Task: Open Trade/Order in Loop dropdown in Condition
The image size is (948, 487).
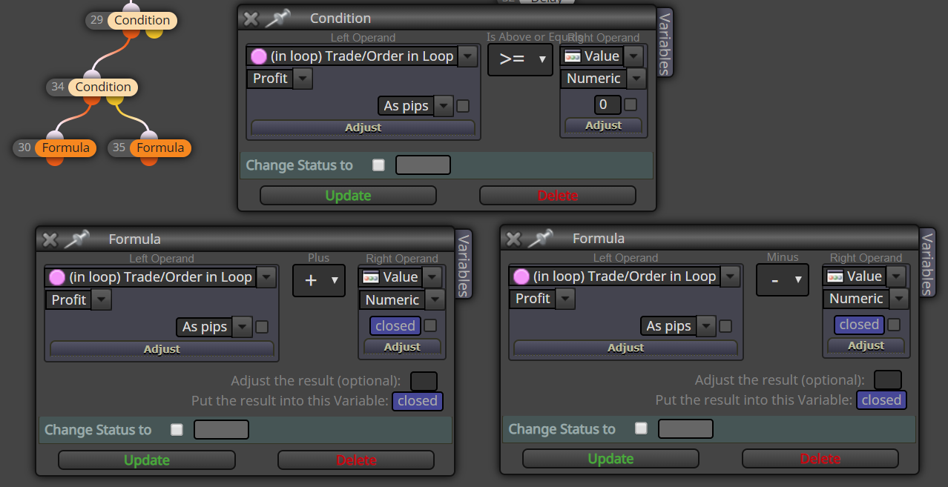Action: click(468, 56)
